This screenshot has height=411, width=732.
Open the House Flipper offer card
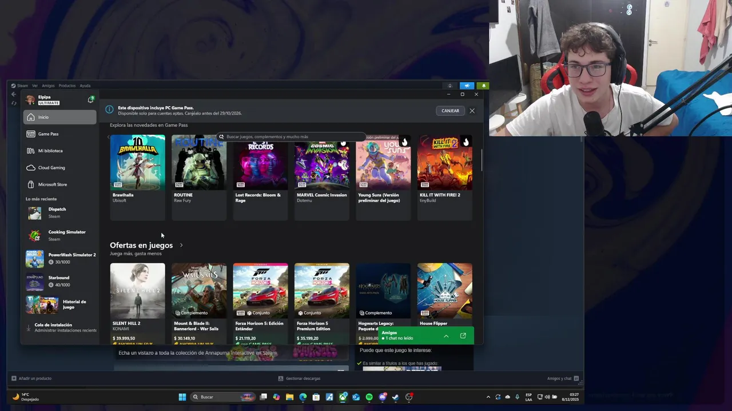point(445,296)
